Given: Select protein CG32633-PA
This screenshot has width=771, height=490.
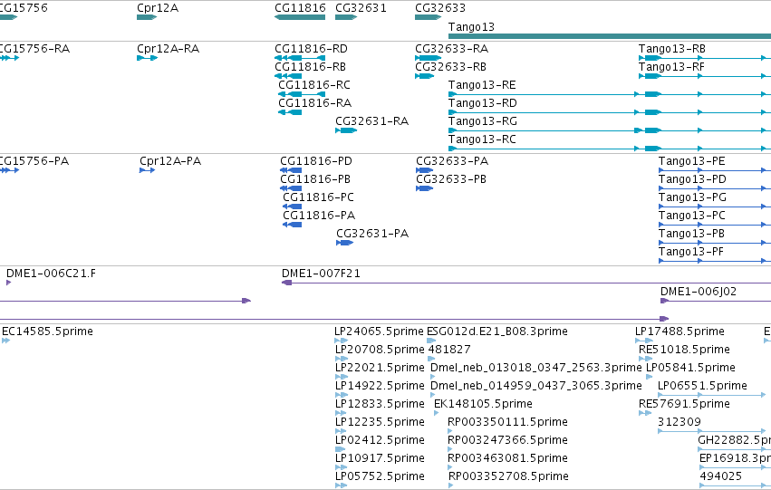Looking at the screenshot, I should [452, 161].
